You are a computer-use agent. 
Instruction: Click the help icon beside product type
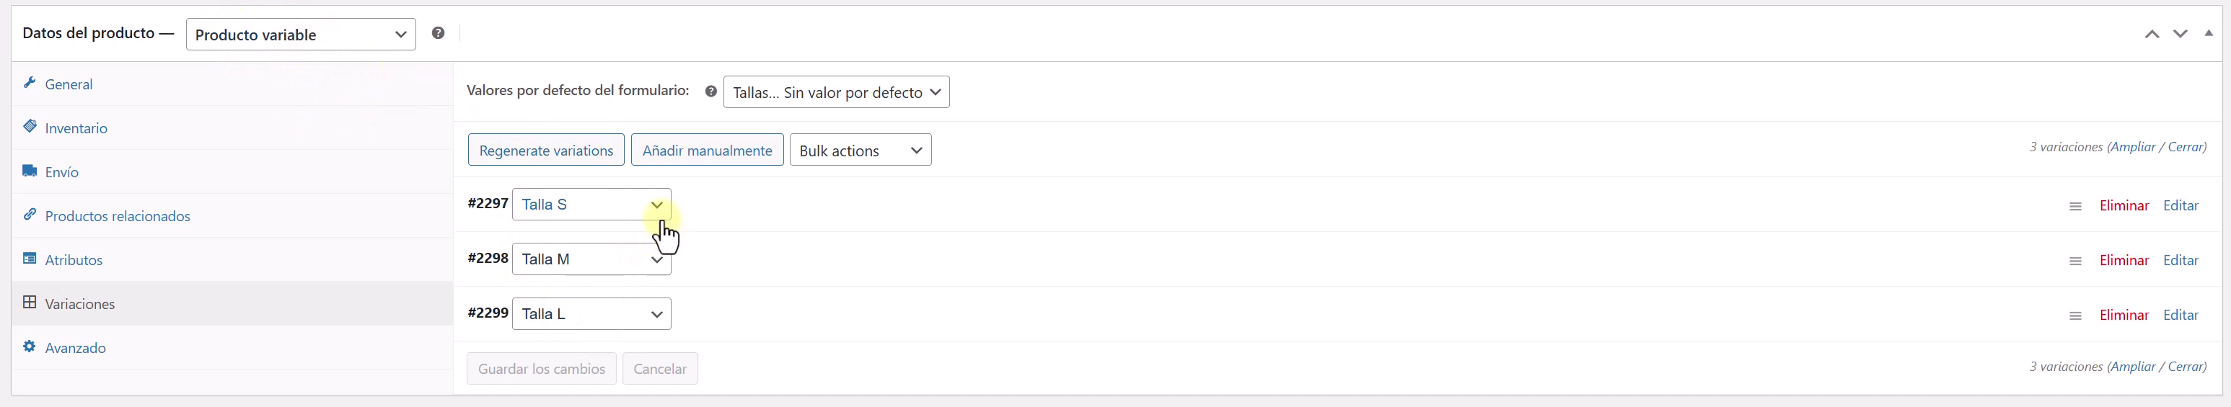tap(439, 34)
